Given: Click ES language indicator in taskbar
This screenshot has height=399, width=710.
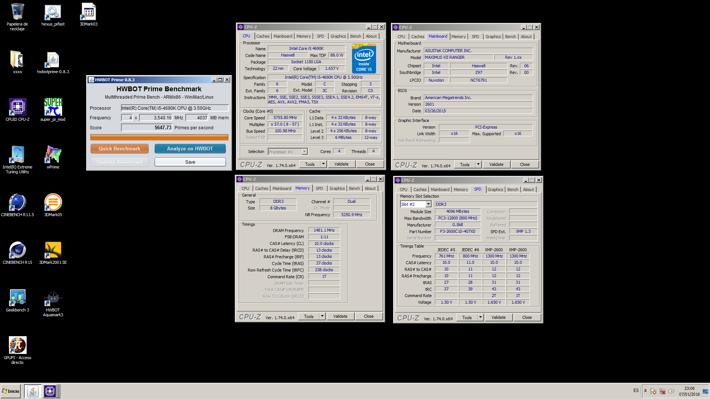Looking at the screenshot, I should click(636, 391).
